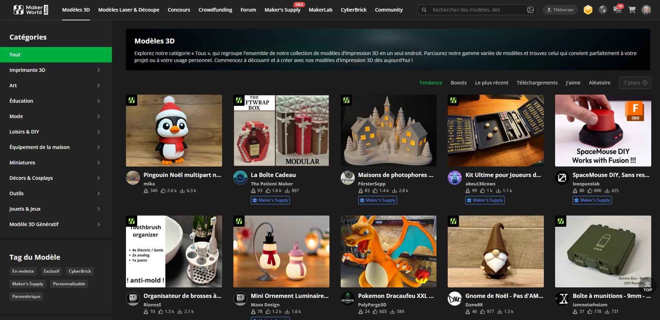The image size is (660, 320).
Task: Go to the Concours page
Action: pyautogui.click(x=179, y=10)
